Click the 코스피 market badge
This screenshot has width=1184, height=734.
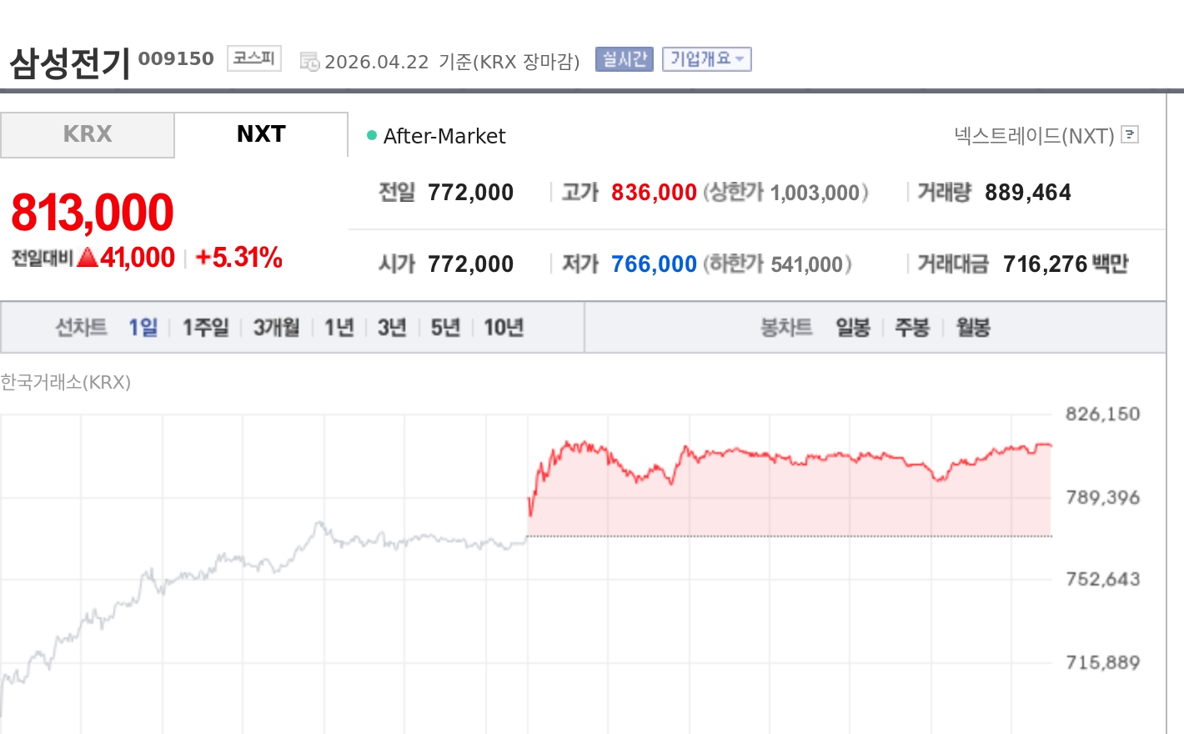[253, 58]
